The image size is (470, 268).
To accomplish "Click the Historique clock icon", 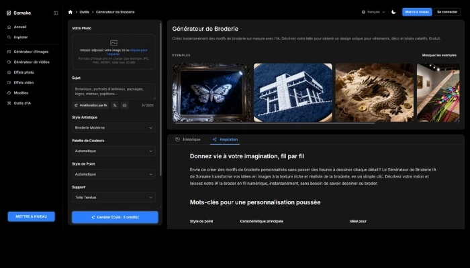I will click(x=177, y=139).
